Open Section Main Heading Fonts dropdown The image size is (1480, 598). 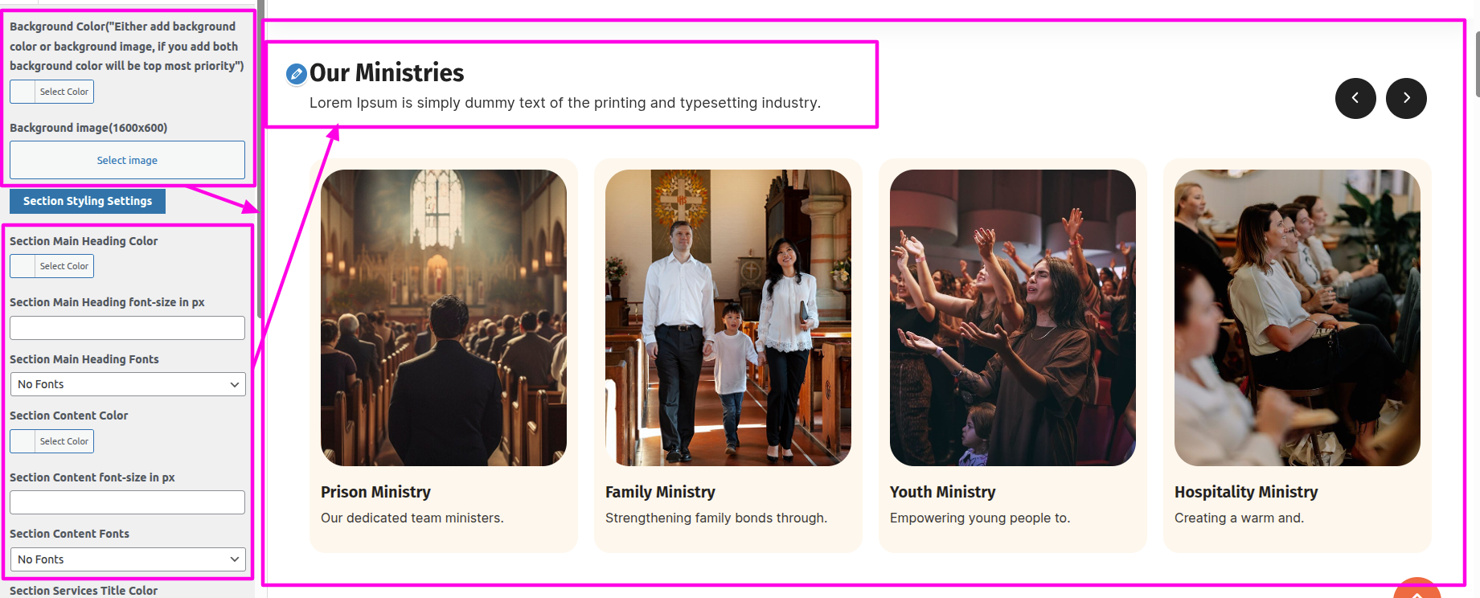128,384
